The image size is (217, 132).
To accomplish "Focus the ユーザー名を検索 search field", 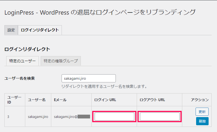I will tap(89, 78).
